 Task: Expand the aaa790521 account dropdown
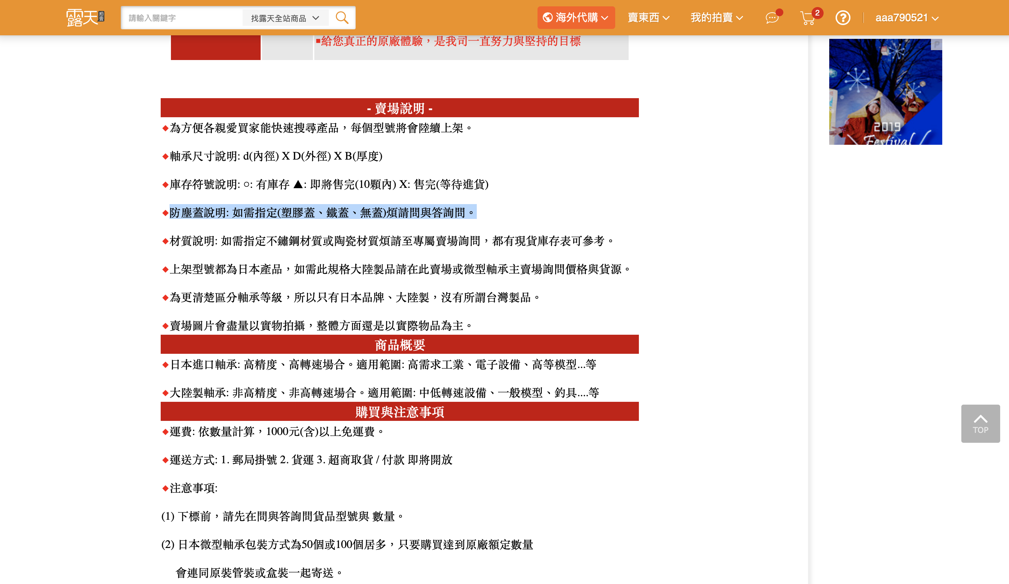coord(906,17)
